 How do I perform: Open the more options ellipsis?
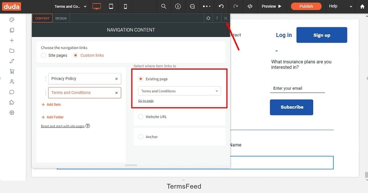[206, 6]
